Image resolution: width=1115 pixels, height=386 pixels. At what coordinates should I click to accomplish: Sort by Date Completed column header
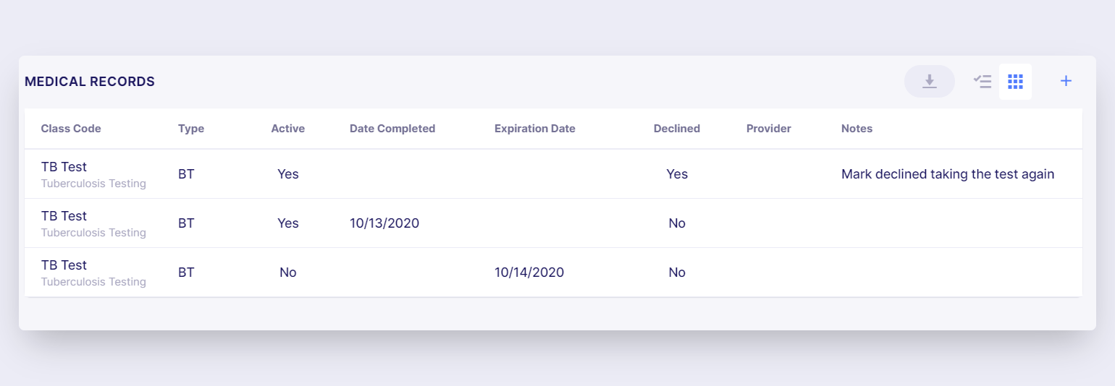pos(392,129)
